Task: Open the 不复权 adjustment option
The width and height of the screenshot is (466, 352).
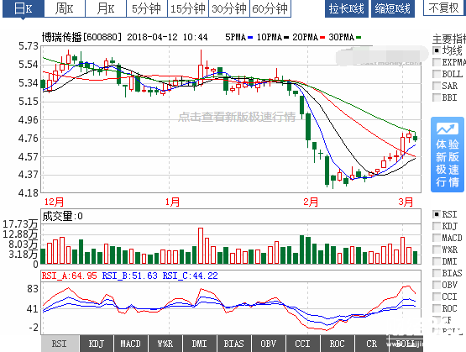Action: coord(444,8)
